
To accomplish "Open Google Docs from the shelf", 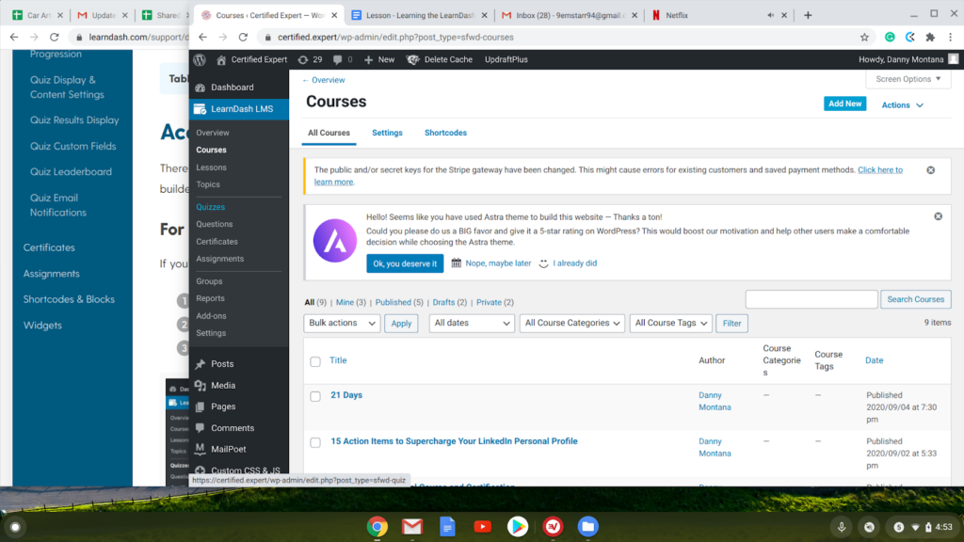I will coord(447,527).
